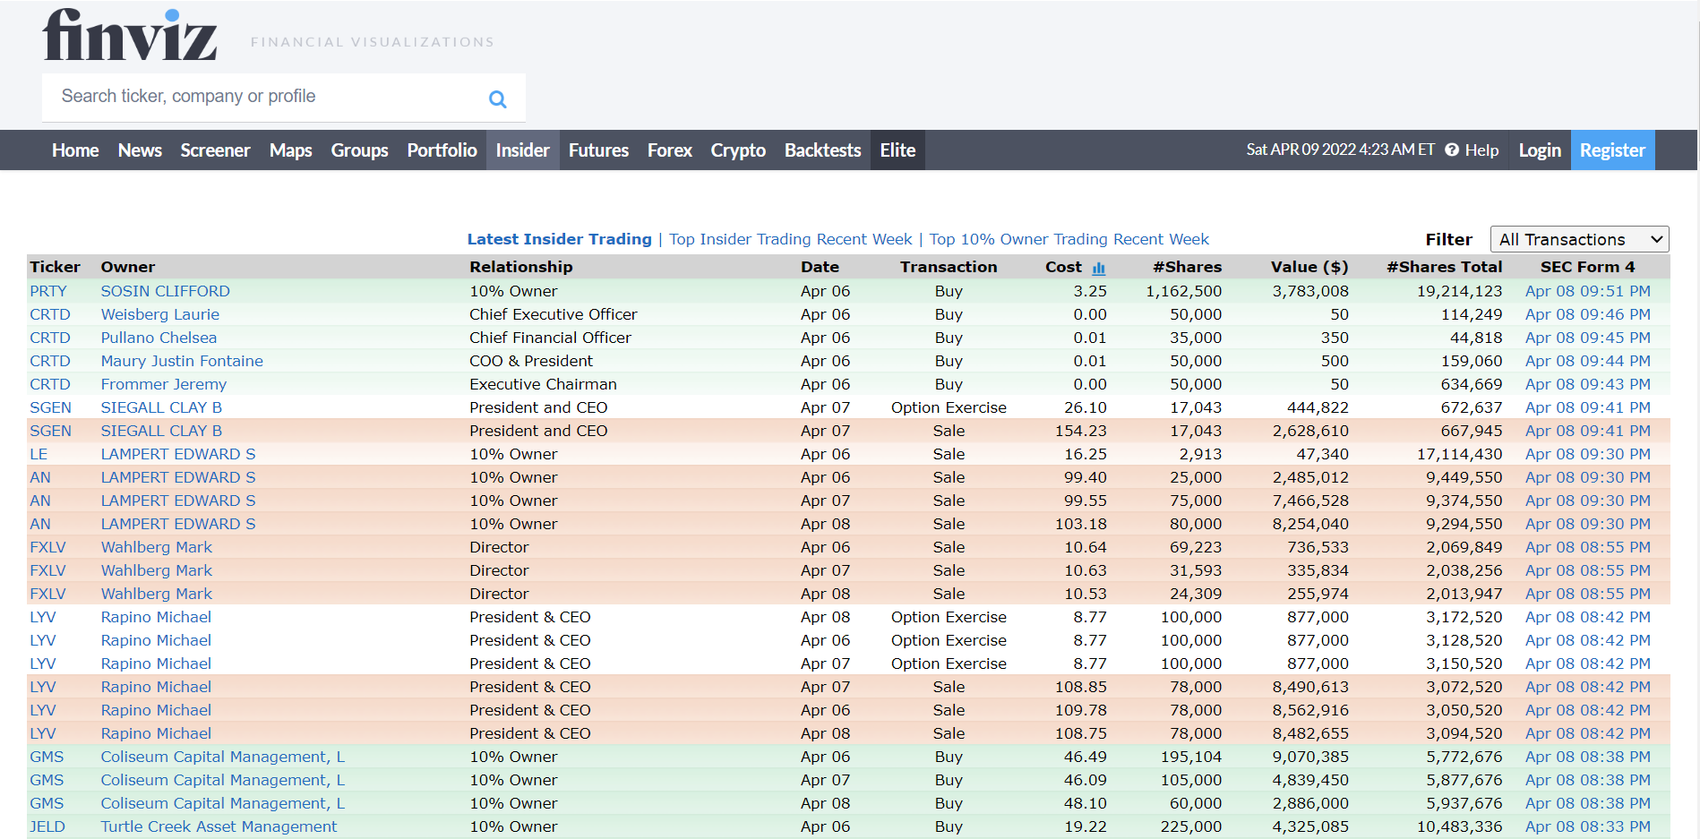This screenshot has height=839, width=1700.
Task: Click the Elite menu item
Action: tap(897, 150)
